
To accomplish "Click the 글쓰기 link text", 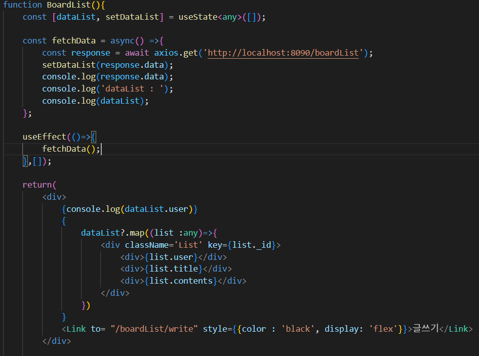I will 425,328.
